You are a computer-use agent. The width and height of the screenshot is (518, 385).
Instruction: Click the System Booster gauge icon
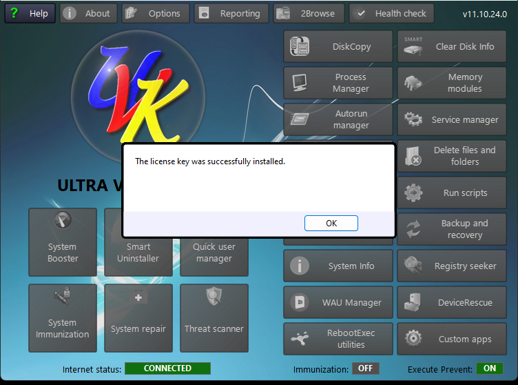pos(63,220)
